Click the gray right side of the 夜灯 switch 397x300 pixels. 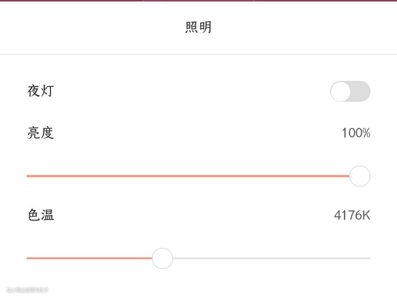tap(361, 92)
